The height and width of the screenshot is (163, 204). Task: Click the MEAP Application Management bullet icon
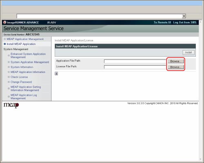tap(5, 39)
